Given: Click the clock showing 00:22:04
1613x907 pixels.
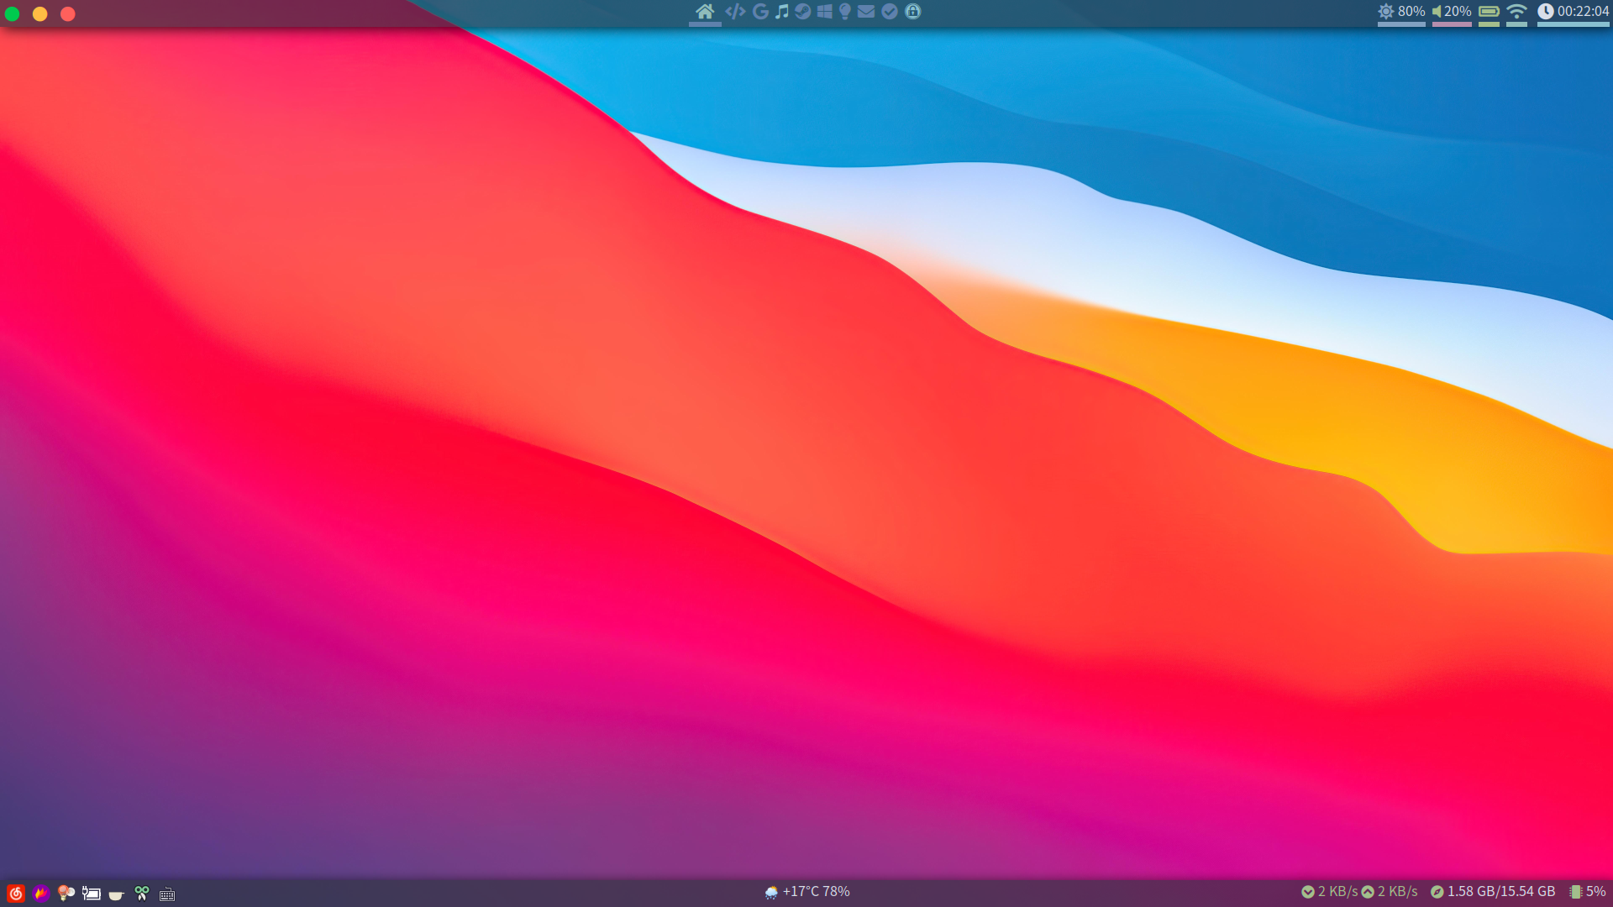Looking at the screenshot, I should coord(1573,12).
